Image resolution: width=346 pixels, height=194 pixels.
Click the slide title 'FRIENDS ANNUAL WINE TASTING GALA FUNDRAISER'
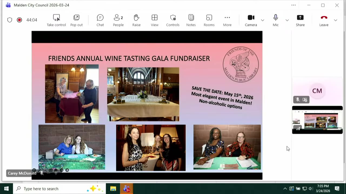[129, 58]
